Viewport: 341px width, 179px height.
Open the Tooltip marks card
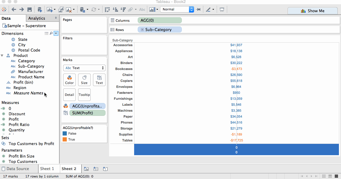[84, 95]
